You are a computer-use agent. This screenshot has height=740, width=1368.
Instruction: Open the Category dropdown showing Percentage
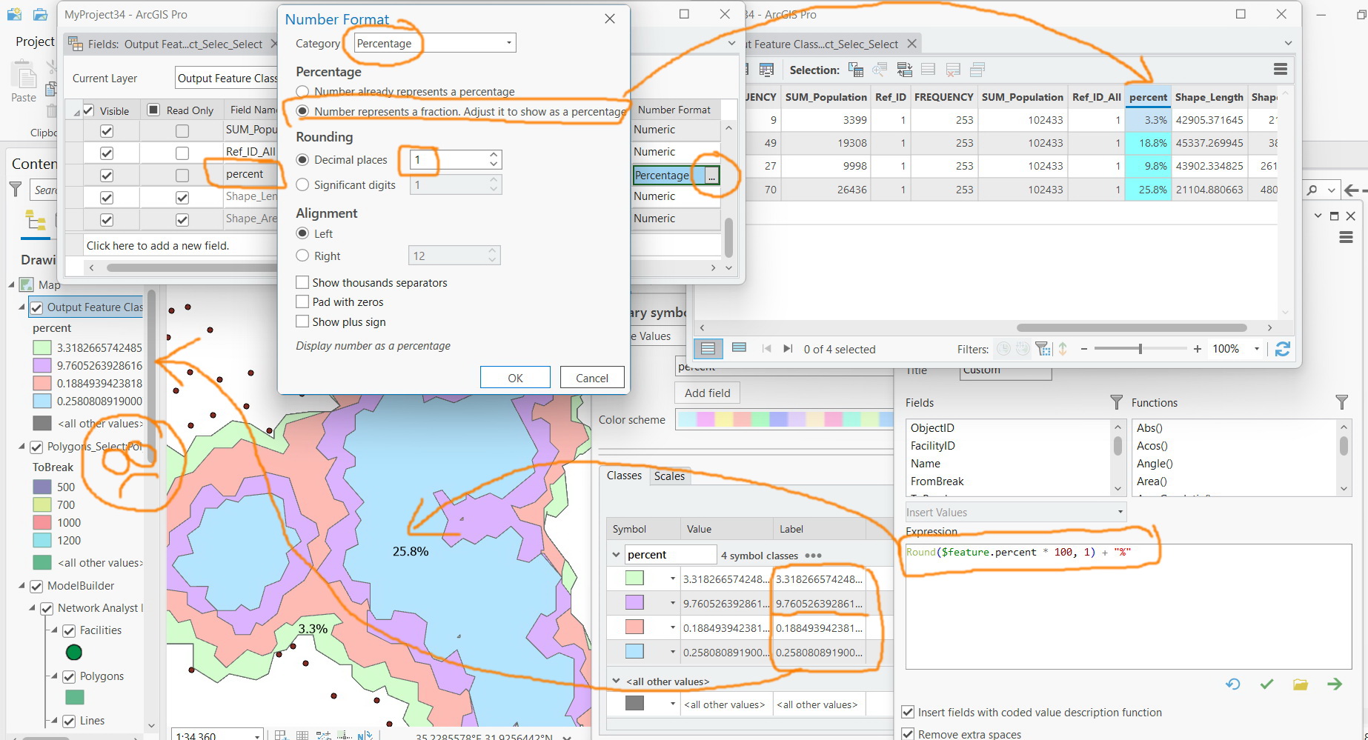(x=434, y=43)
